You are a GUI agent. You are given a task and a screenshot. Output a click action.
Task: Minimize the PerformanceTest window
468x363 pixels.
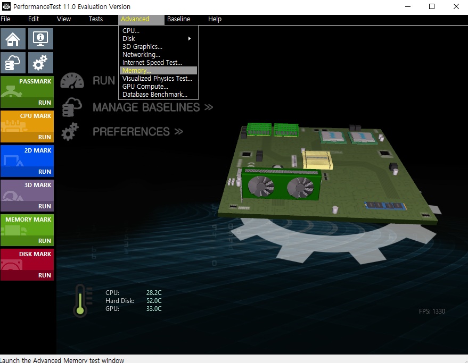click(408, 6)
